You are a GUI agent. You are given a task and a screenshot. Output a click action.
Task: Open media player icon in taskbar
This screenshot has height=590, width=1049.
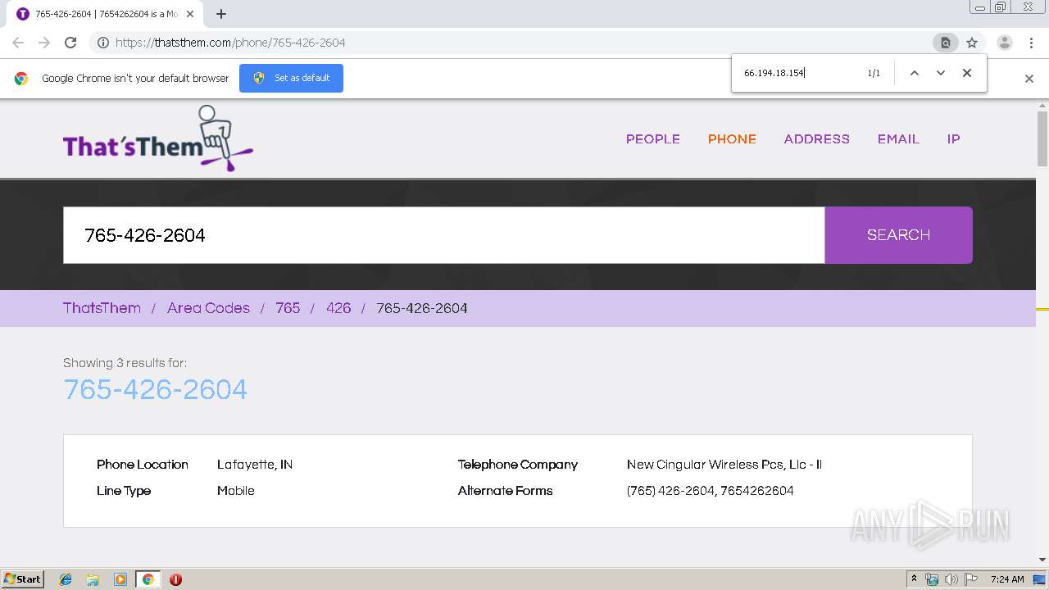coord(120,579)
